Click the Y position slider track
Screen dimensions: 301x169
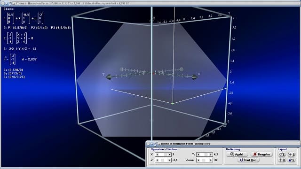[x=205, y=154]
